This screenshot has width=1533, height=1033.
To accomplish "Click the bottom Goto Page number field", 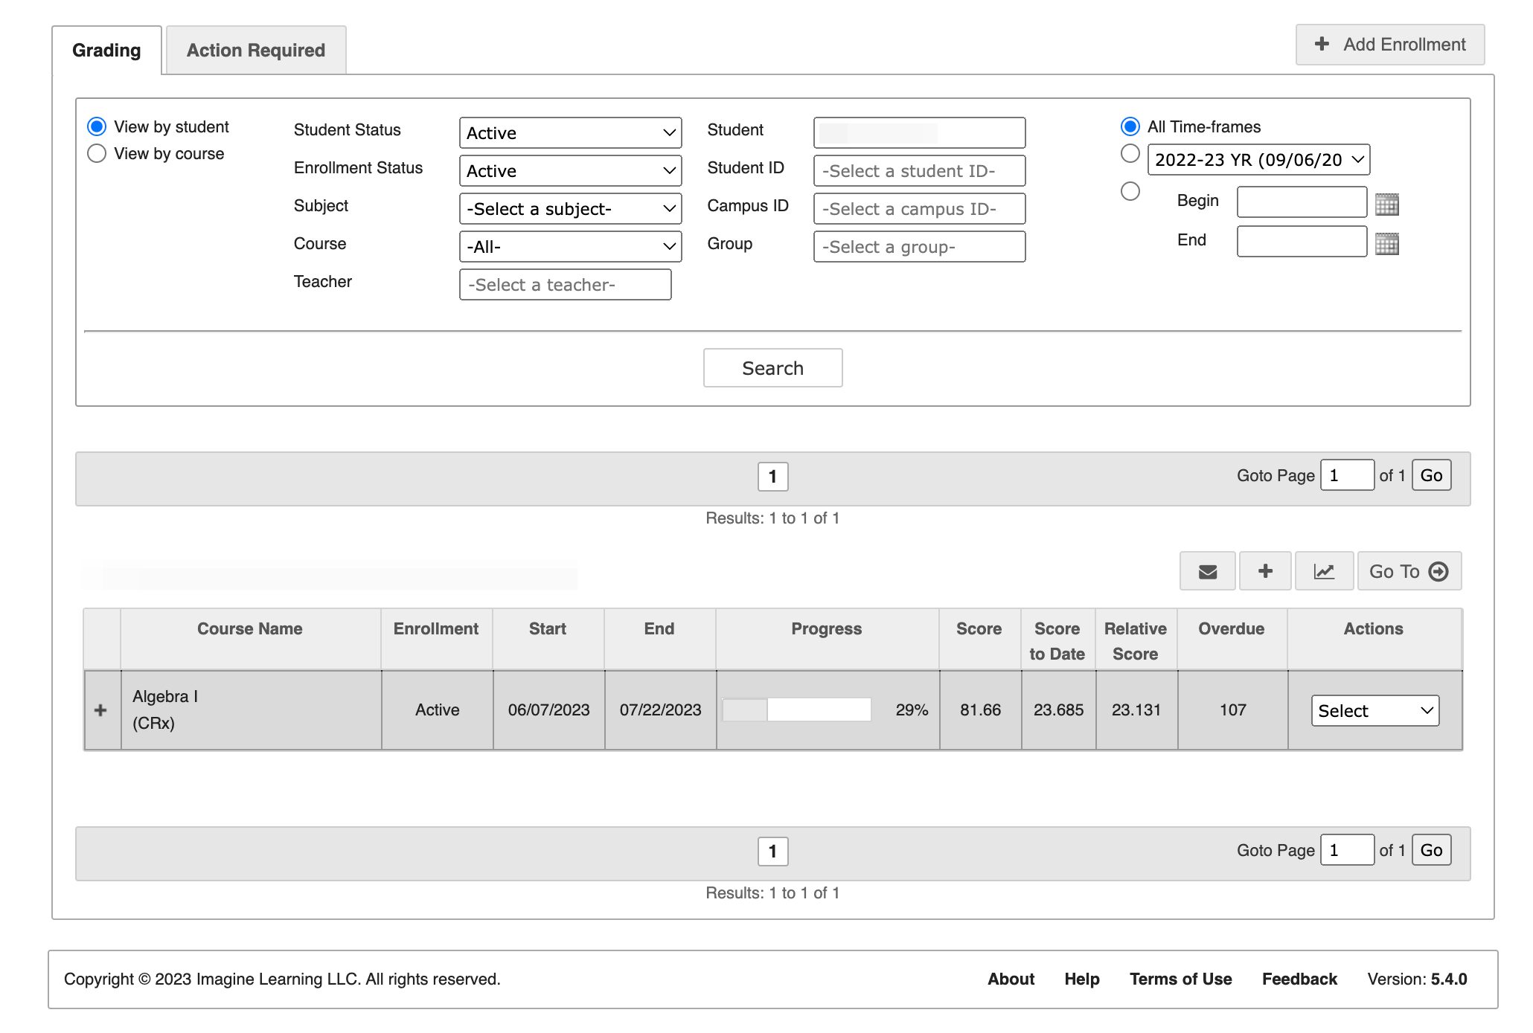I will (1347, 850).
